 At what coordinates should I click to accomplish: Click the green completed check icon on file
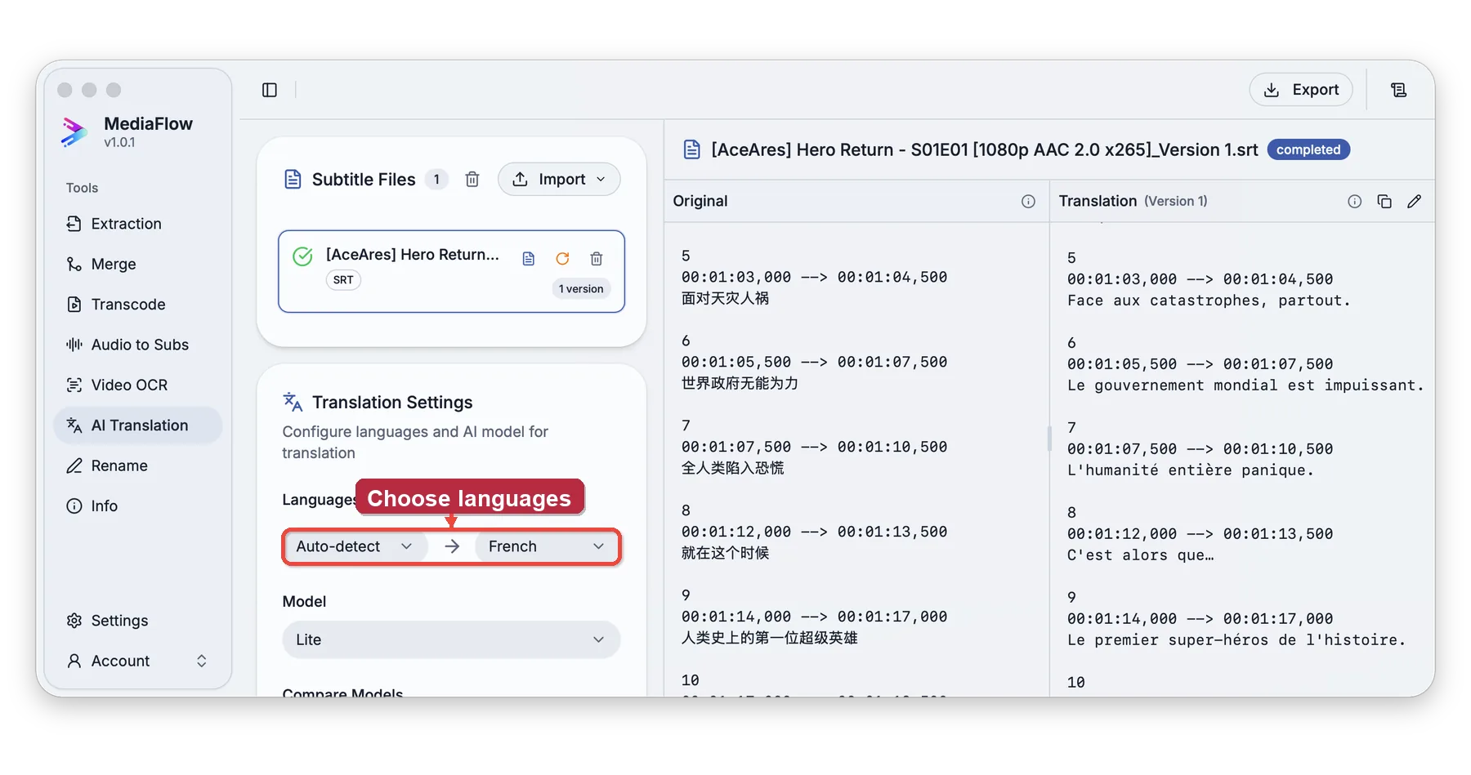[302, 256]
